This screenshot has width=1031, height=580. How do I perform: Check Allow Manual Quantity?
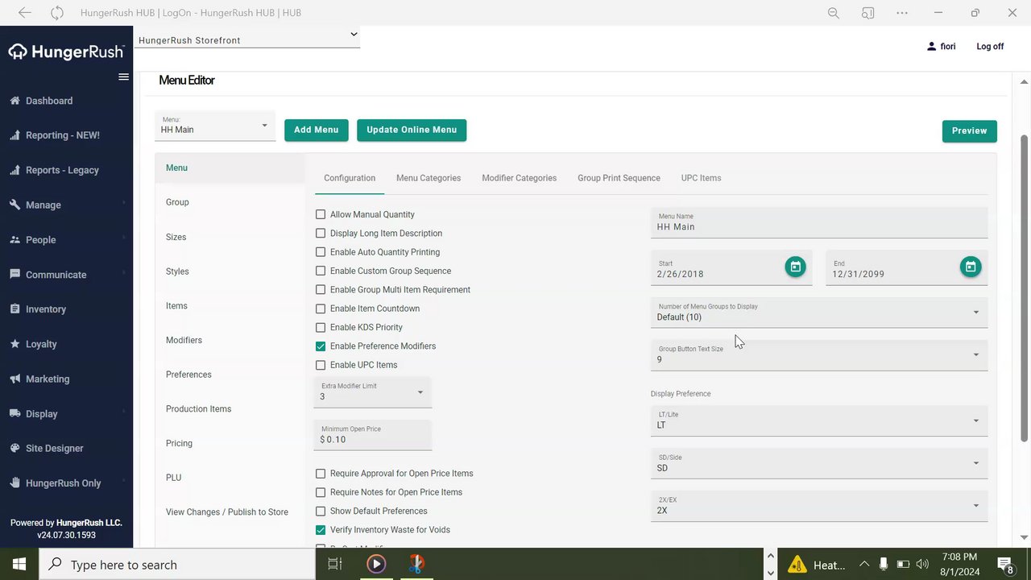coord(321,214)
